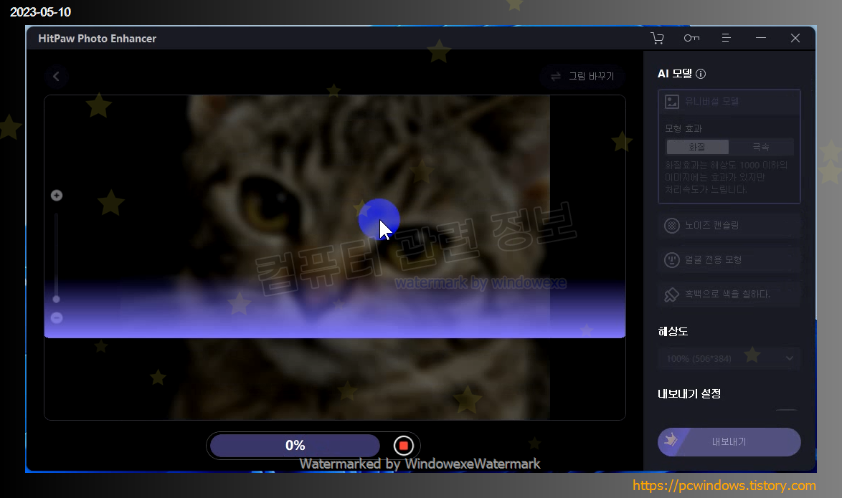Stop processing with the red stop button
Viewport: 842px width, 498px height.
(x=403, y=446)
